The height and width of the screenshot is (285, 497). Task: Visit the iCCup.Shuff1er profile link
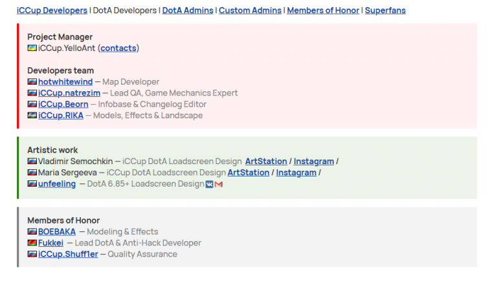click(x=68, y=254)
